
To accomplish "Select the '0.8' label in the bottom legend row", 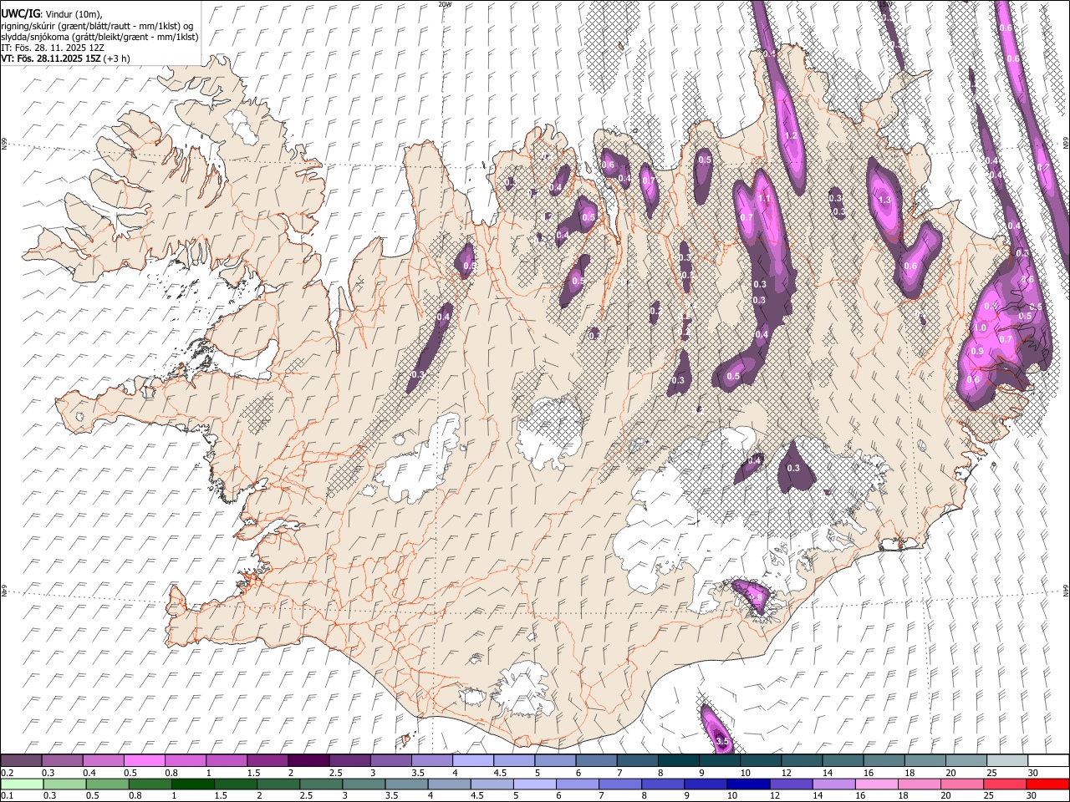I will (x=135, y=796).
